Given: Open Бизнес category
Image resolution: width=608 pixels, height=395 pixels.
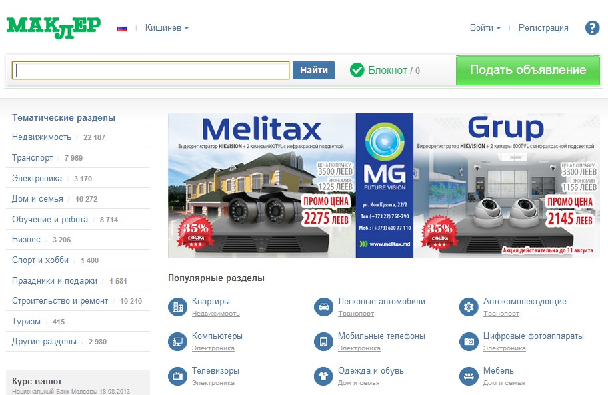Looking at the screenshot, I should (x=26, y=240).
